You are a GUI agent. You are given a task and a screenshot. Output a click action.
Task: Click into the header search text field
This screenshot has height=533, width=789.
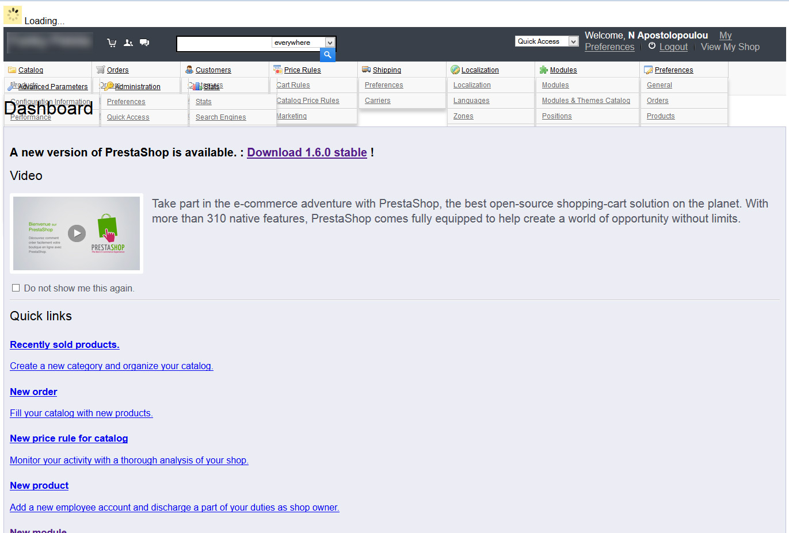tap(224, 43)
